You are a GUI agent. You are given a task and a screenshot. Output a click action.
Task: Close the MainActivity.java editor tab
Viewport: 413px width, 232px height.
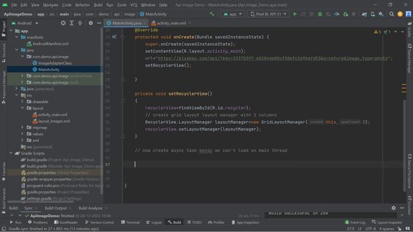click(x=145, y=23)
